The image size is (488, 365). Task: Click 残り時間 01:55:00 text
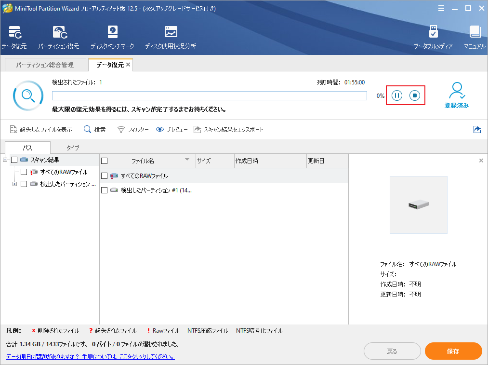[341, 82]
